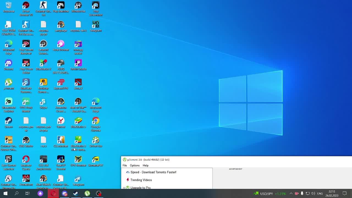Select the 'гта 5' file on desktop
This screenshot has width=352, height=198.
click(43, 142)
